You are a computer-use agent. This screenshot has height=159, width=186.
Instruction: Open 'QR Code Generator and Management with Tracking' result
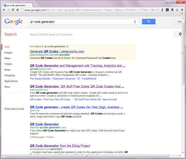78,66
